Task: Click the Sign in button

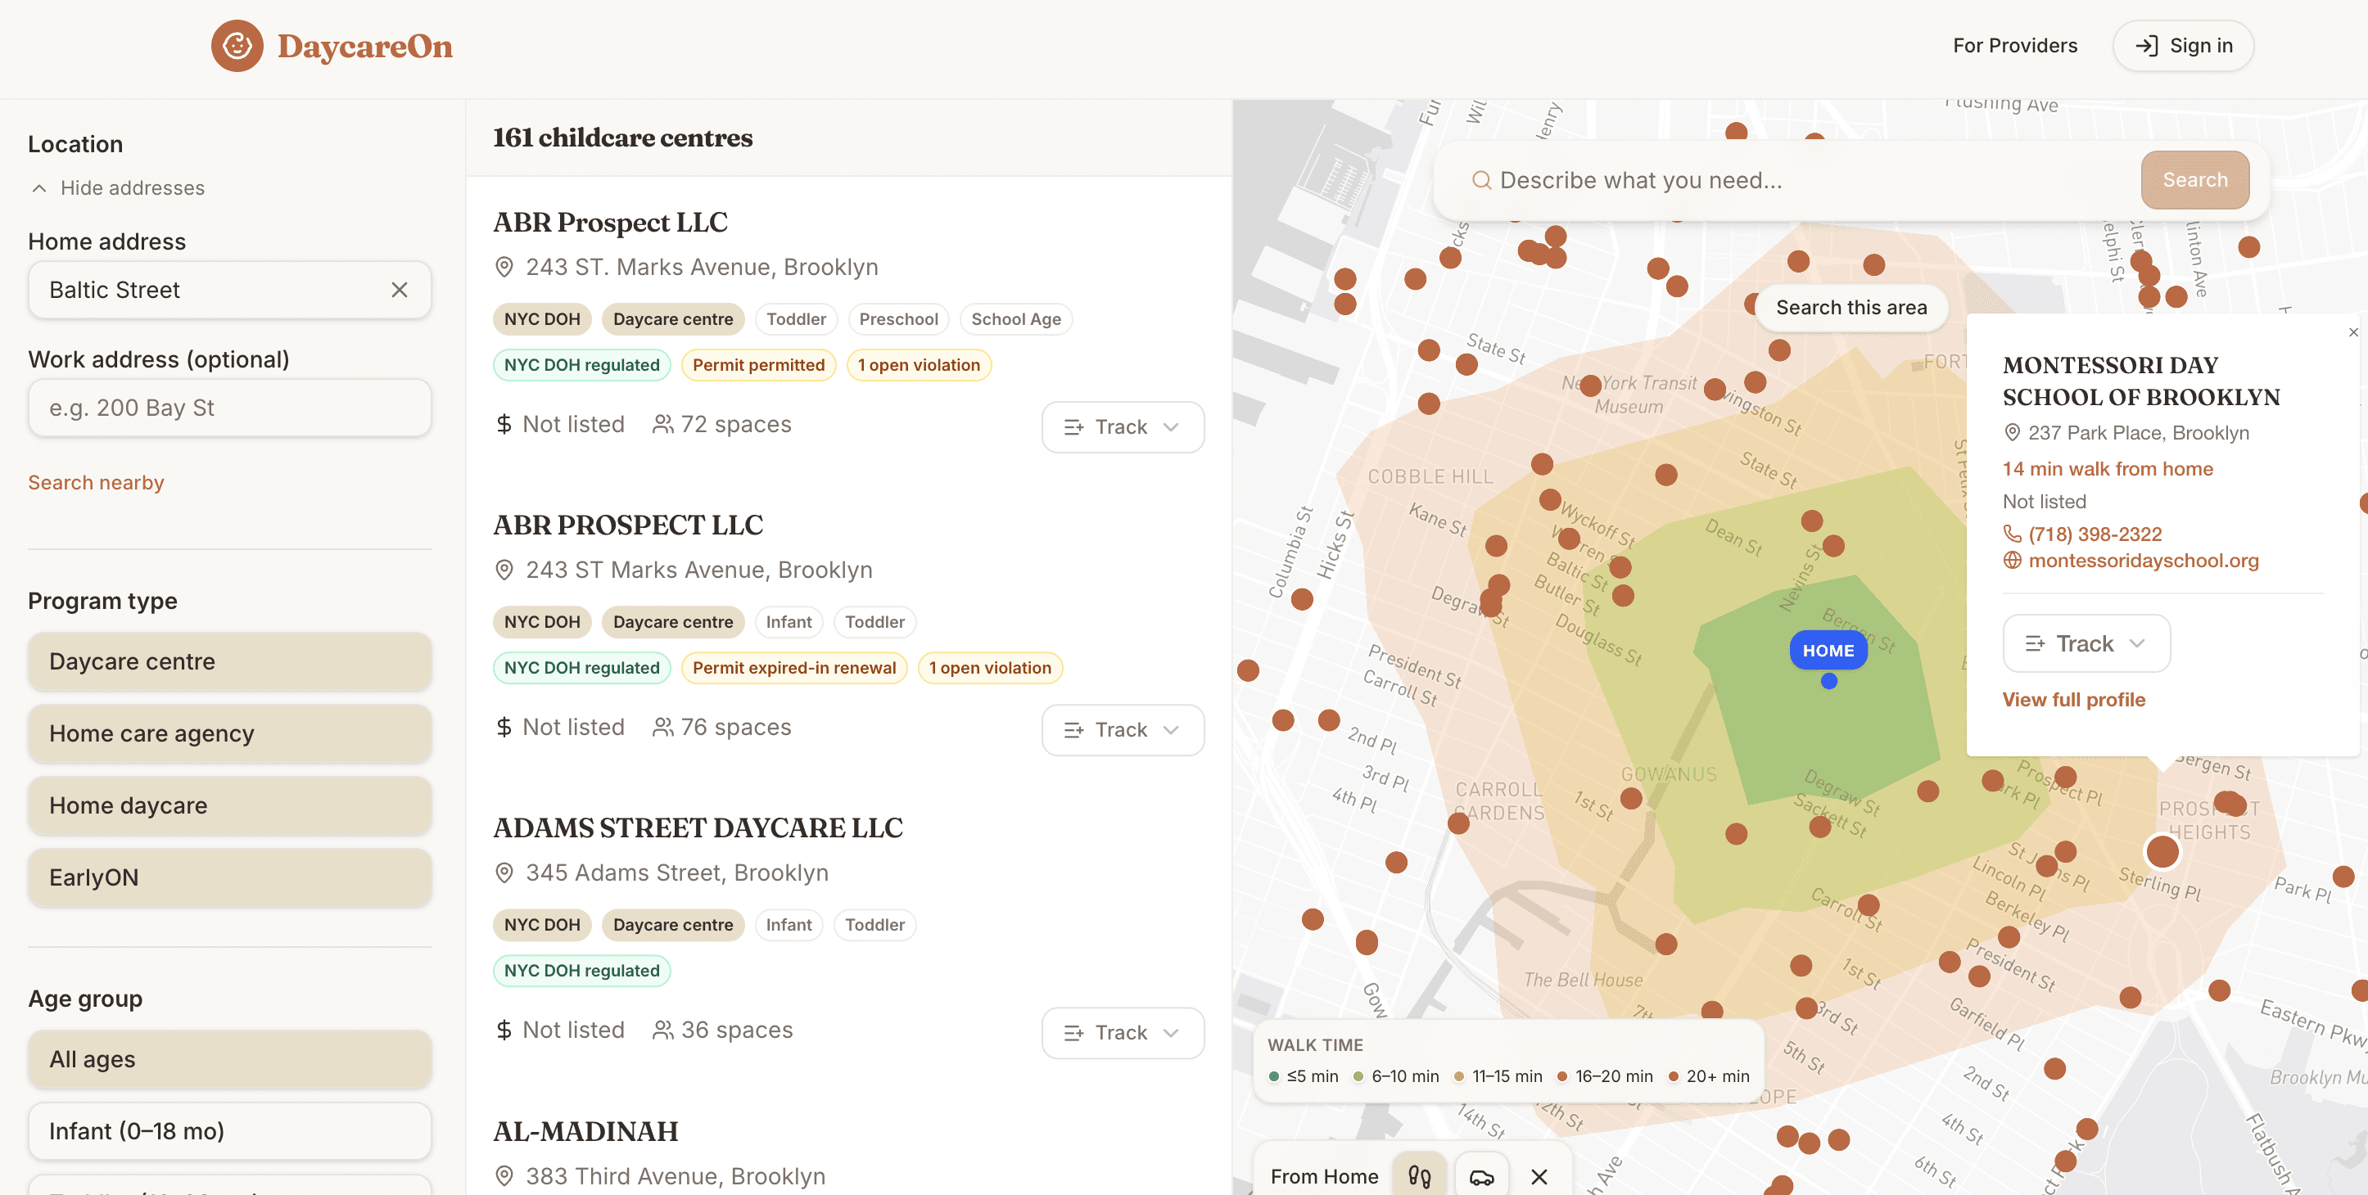Action: click(x=2182, y=45)
